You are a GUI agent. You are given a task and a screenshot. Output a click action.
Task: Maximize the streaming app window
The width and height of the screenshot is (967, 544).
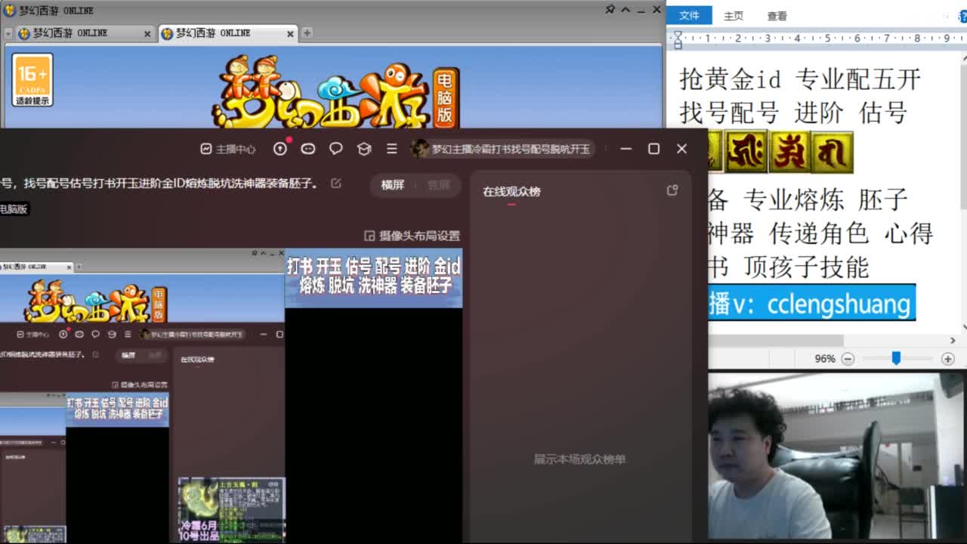coord(653,149)
